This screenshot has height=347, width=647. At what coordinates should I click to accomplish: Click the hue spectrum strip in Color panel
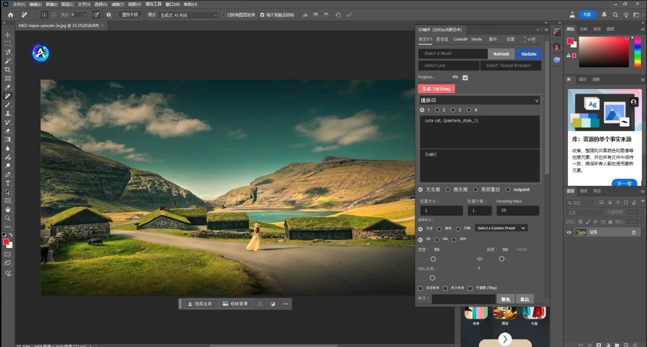tap(637, 52)
